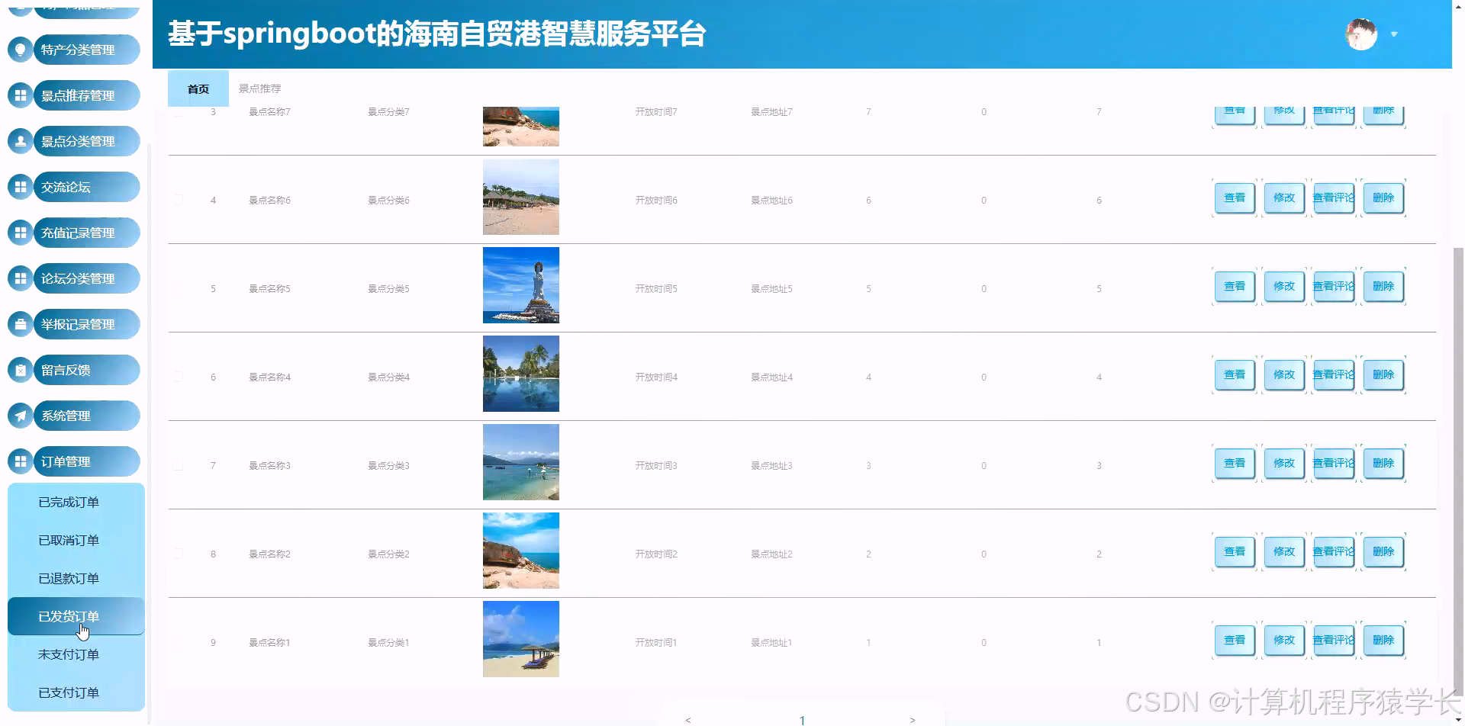Click 查看 button for 景点名称6

tap(1234, 198)
